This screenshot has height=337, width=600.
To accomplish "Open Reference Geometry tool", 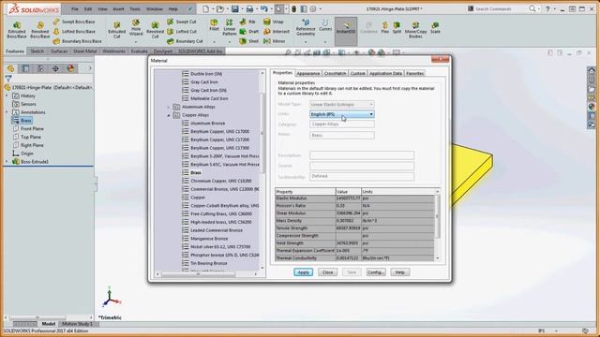I will click(x=306, y=27).
